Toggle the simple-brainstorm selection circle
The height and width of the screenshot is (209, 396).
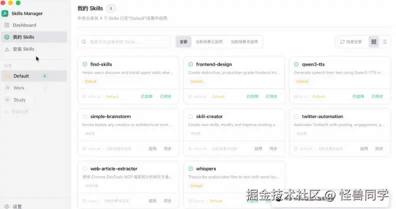85,116
